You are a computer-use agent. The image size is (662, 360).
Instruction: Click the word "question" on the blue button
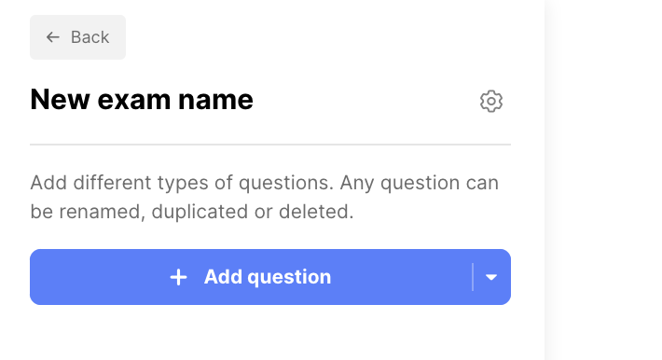(x=289, y=278)
